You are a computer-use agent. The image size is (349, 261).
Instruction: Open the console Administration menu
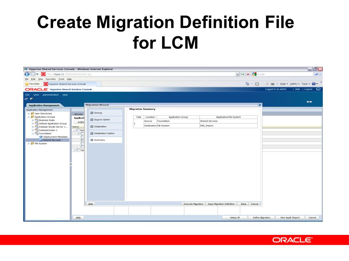pos(51,95)
